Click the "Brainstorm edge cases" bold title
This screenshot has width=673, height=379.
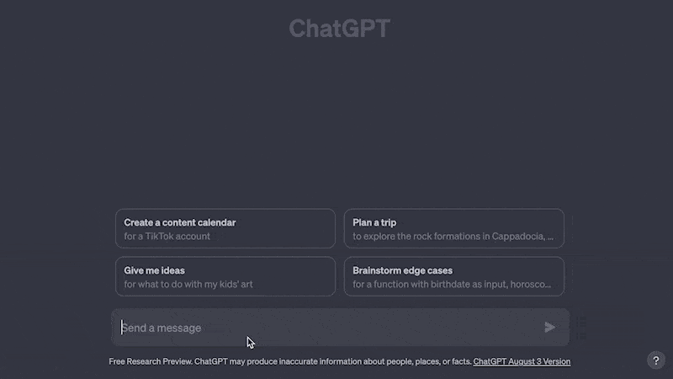tap(403, 271)
